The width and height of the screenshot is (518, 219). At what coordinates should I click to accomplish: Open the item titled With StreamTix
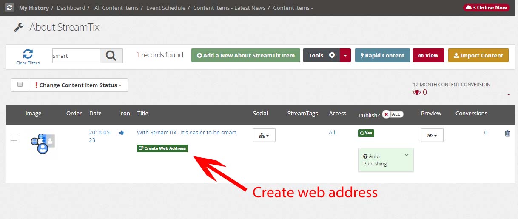coord(187,132)
